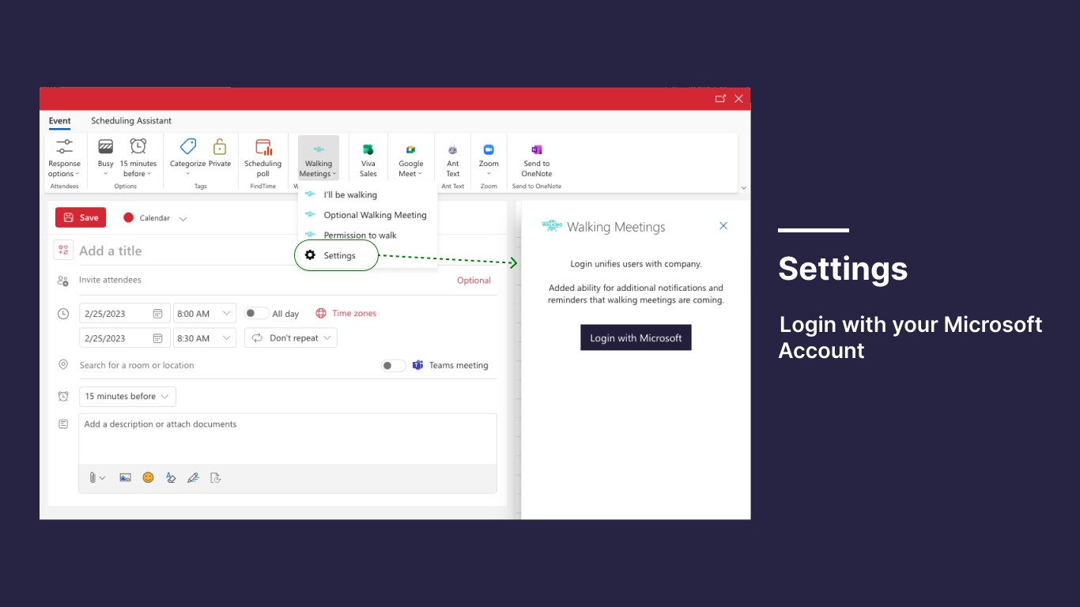Launch the Ant Text add-in

point(453,158)
